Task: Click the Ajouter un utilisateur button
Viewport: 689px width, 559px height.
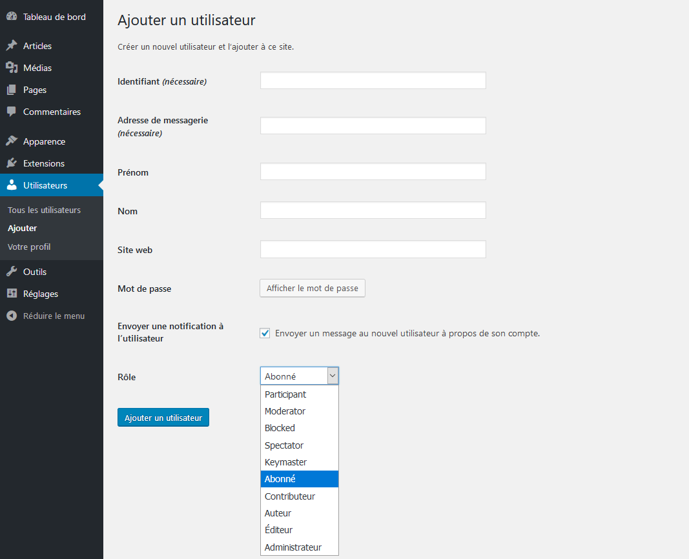Action: (x=163, y=418)
